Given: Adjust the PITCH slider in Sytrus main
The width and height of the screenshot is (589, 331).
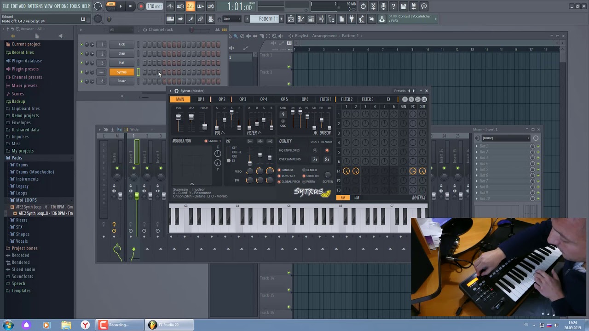Looking at the screenshot, I should point(204,126).
